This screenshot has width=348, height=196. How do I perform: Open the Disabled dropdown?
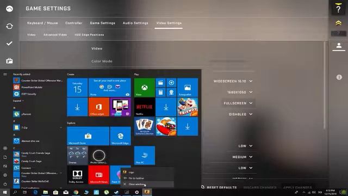pyautogui.click(x=240, y=114)
